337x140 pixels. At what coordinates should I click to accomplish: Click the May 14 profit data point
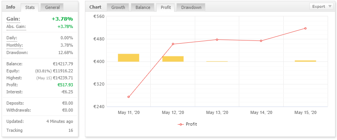pos(261,41)
